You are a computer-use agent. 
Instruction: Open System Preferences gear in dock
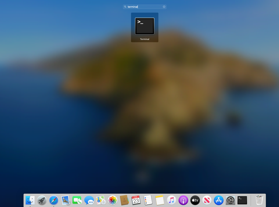point(231,200)
